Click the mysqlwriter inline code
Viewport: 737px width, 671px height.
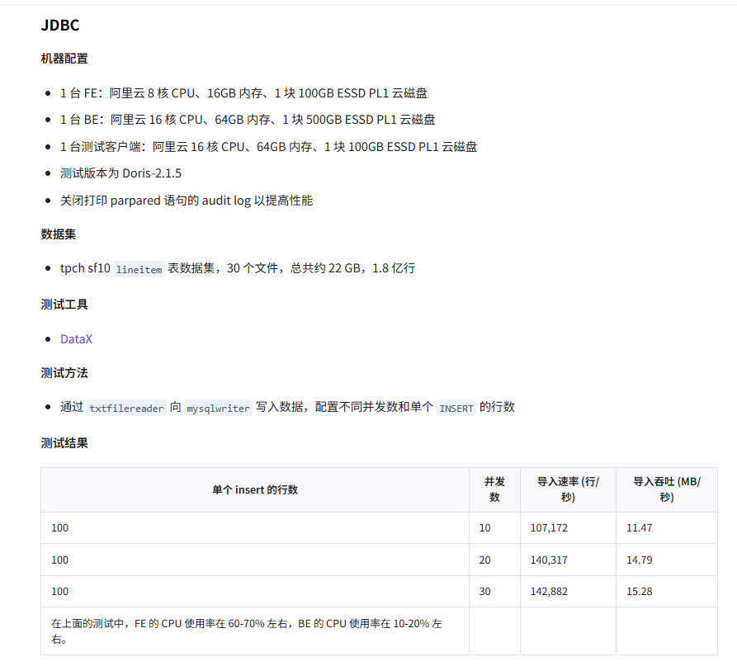tap(218, 408)
